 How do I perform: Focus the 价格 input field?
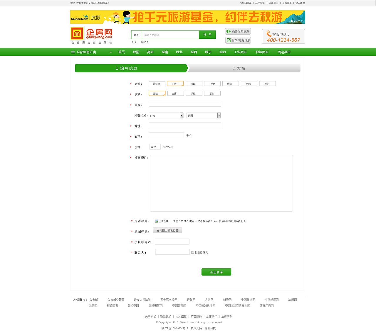155,147
